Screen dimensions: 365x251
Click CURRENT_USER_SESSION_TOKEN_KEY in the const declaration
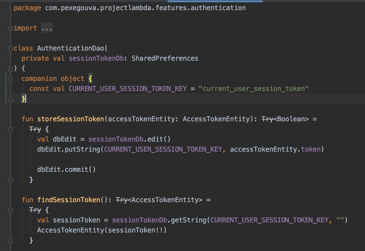[x=128, y=89]
